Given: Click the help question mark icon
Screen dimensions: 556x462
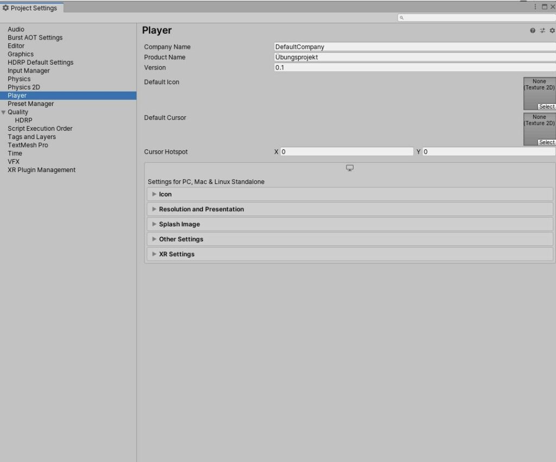Looking at the screenshot, I should point(533,31).
